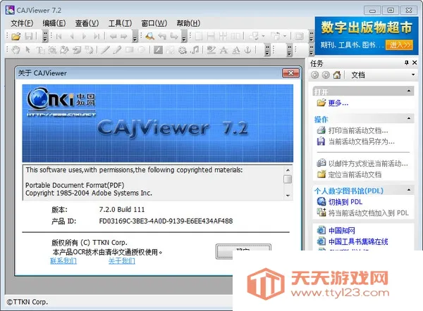
Task: Collapse the 打开 section
Action: pos(409,91)
